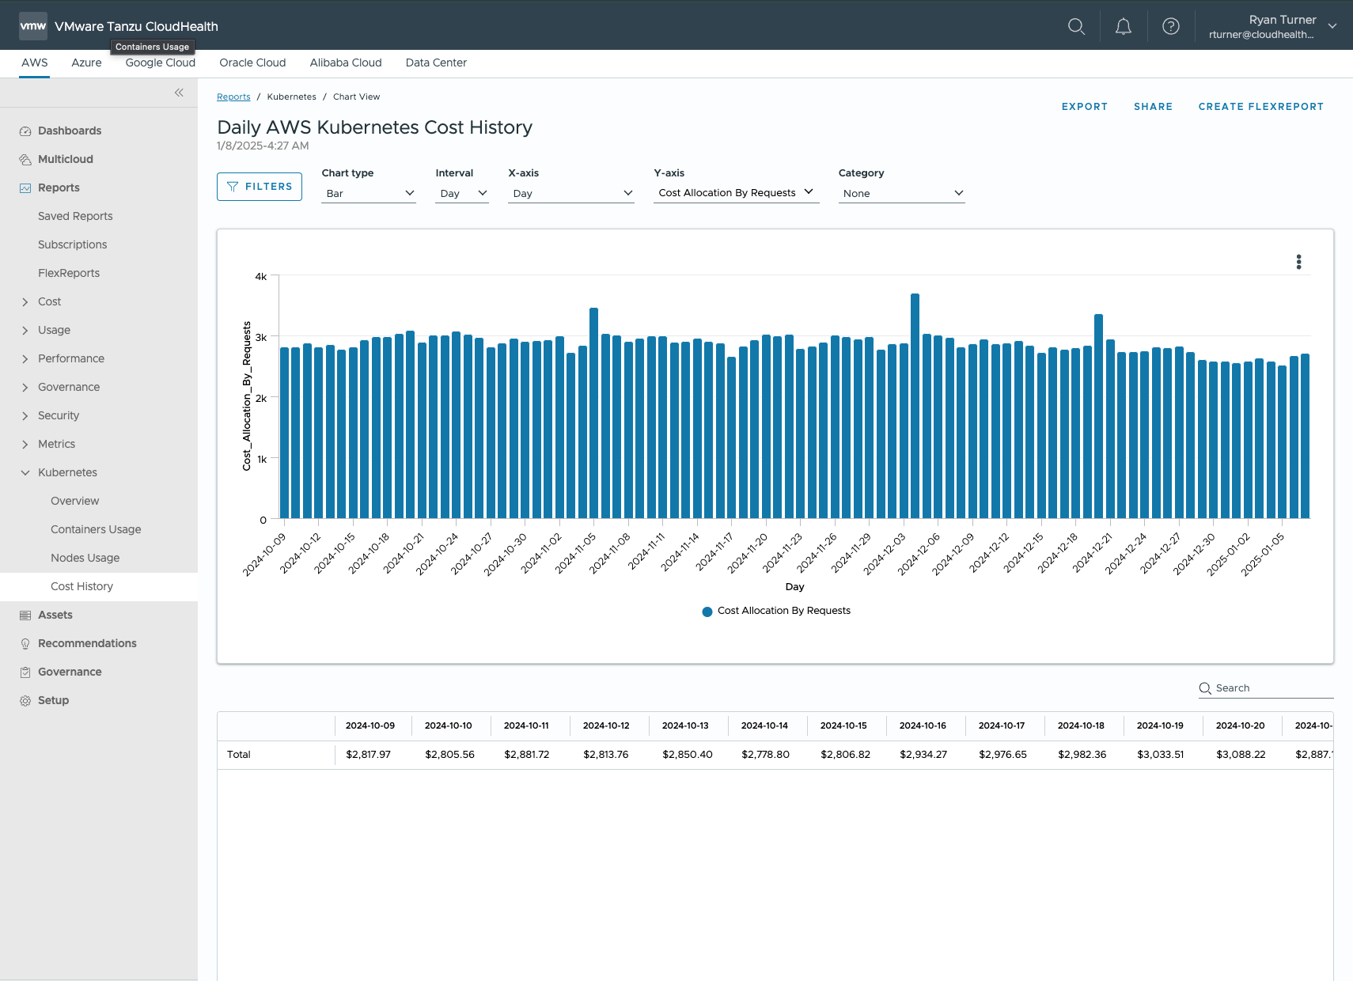The image size is (1353, 981).
Task: Switch to the Oracle Cloud tab
Action: click(x=252, y=62)
